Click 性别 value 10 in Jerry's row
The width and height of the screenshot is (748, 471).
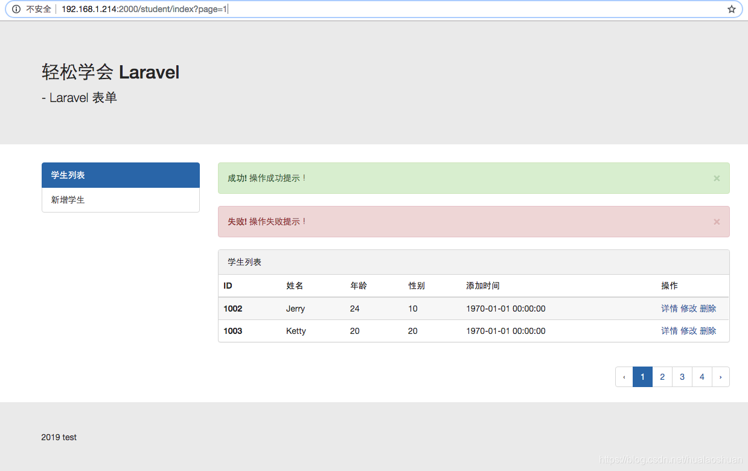(x=413, y=309)
